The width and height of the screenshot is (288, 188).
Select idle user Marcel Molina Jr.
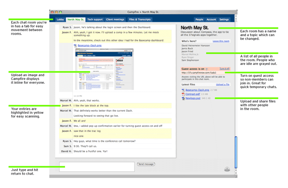[190, 54]
